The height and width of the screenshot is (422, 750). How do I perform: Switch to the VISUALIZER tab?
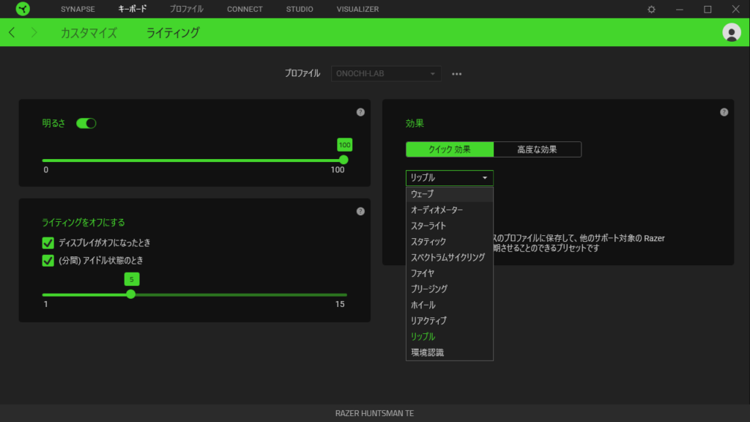[x=357, y=9]
